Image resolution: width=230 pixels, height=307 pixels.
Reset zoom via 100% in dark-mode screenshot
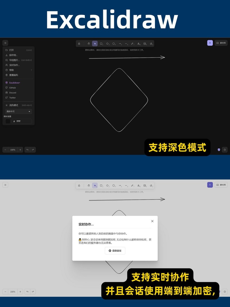(13, 150)
